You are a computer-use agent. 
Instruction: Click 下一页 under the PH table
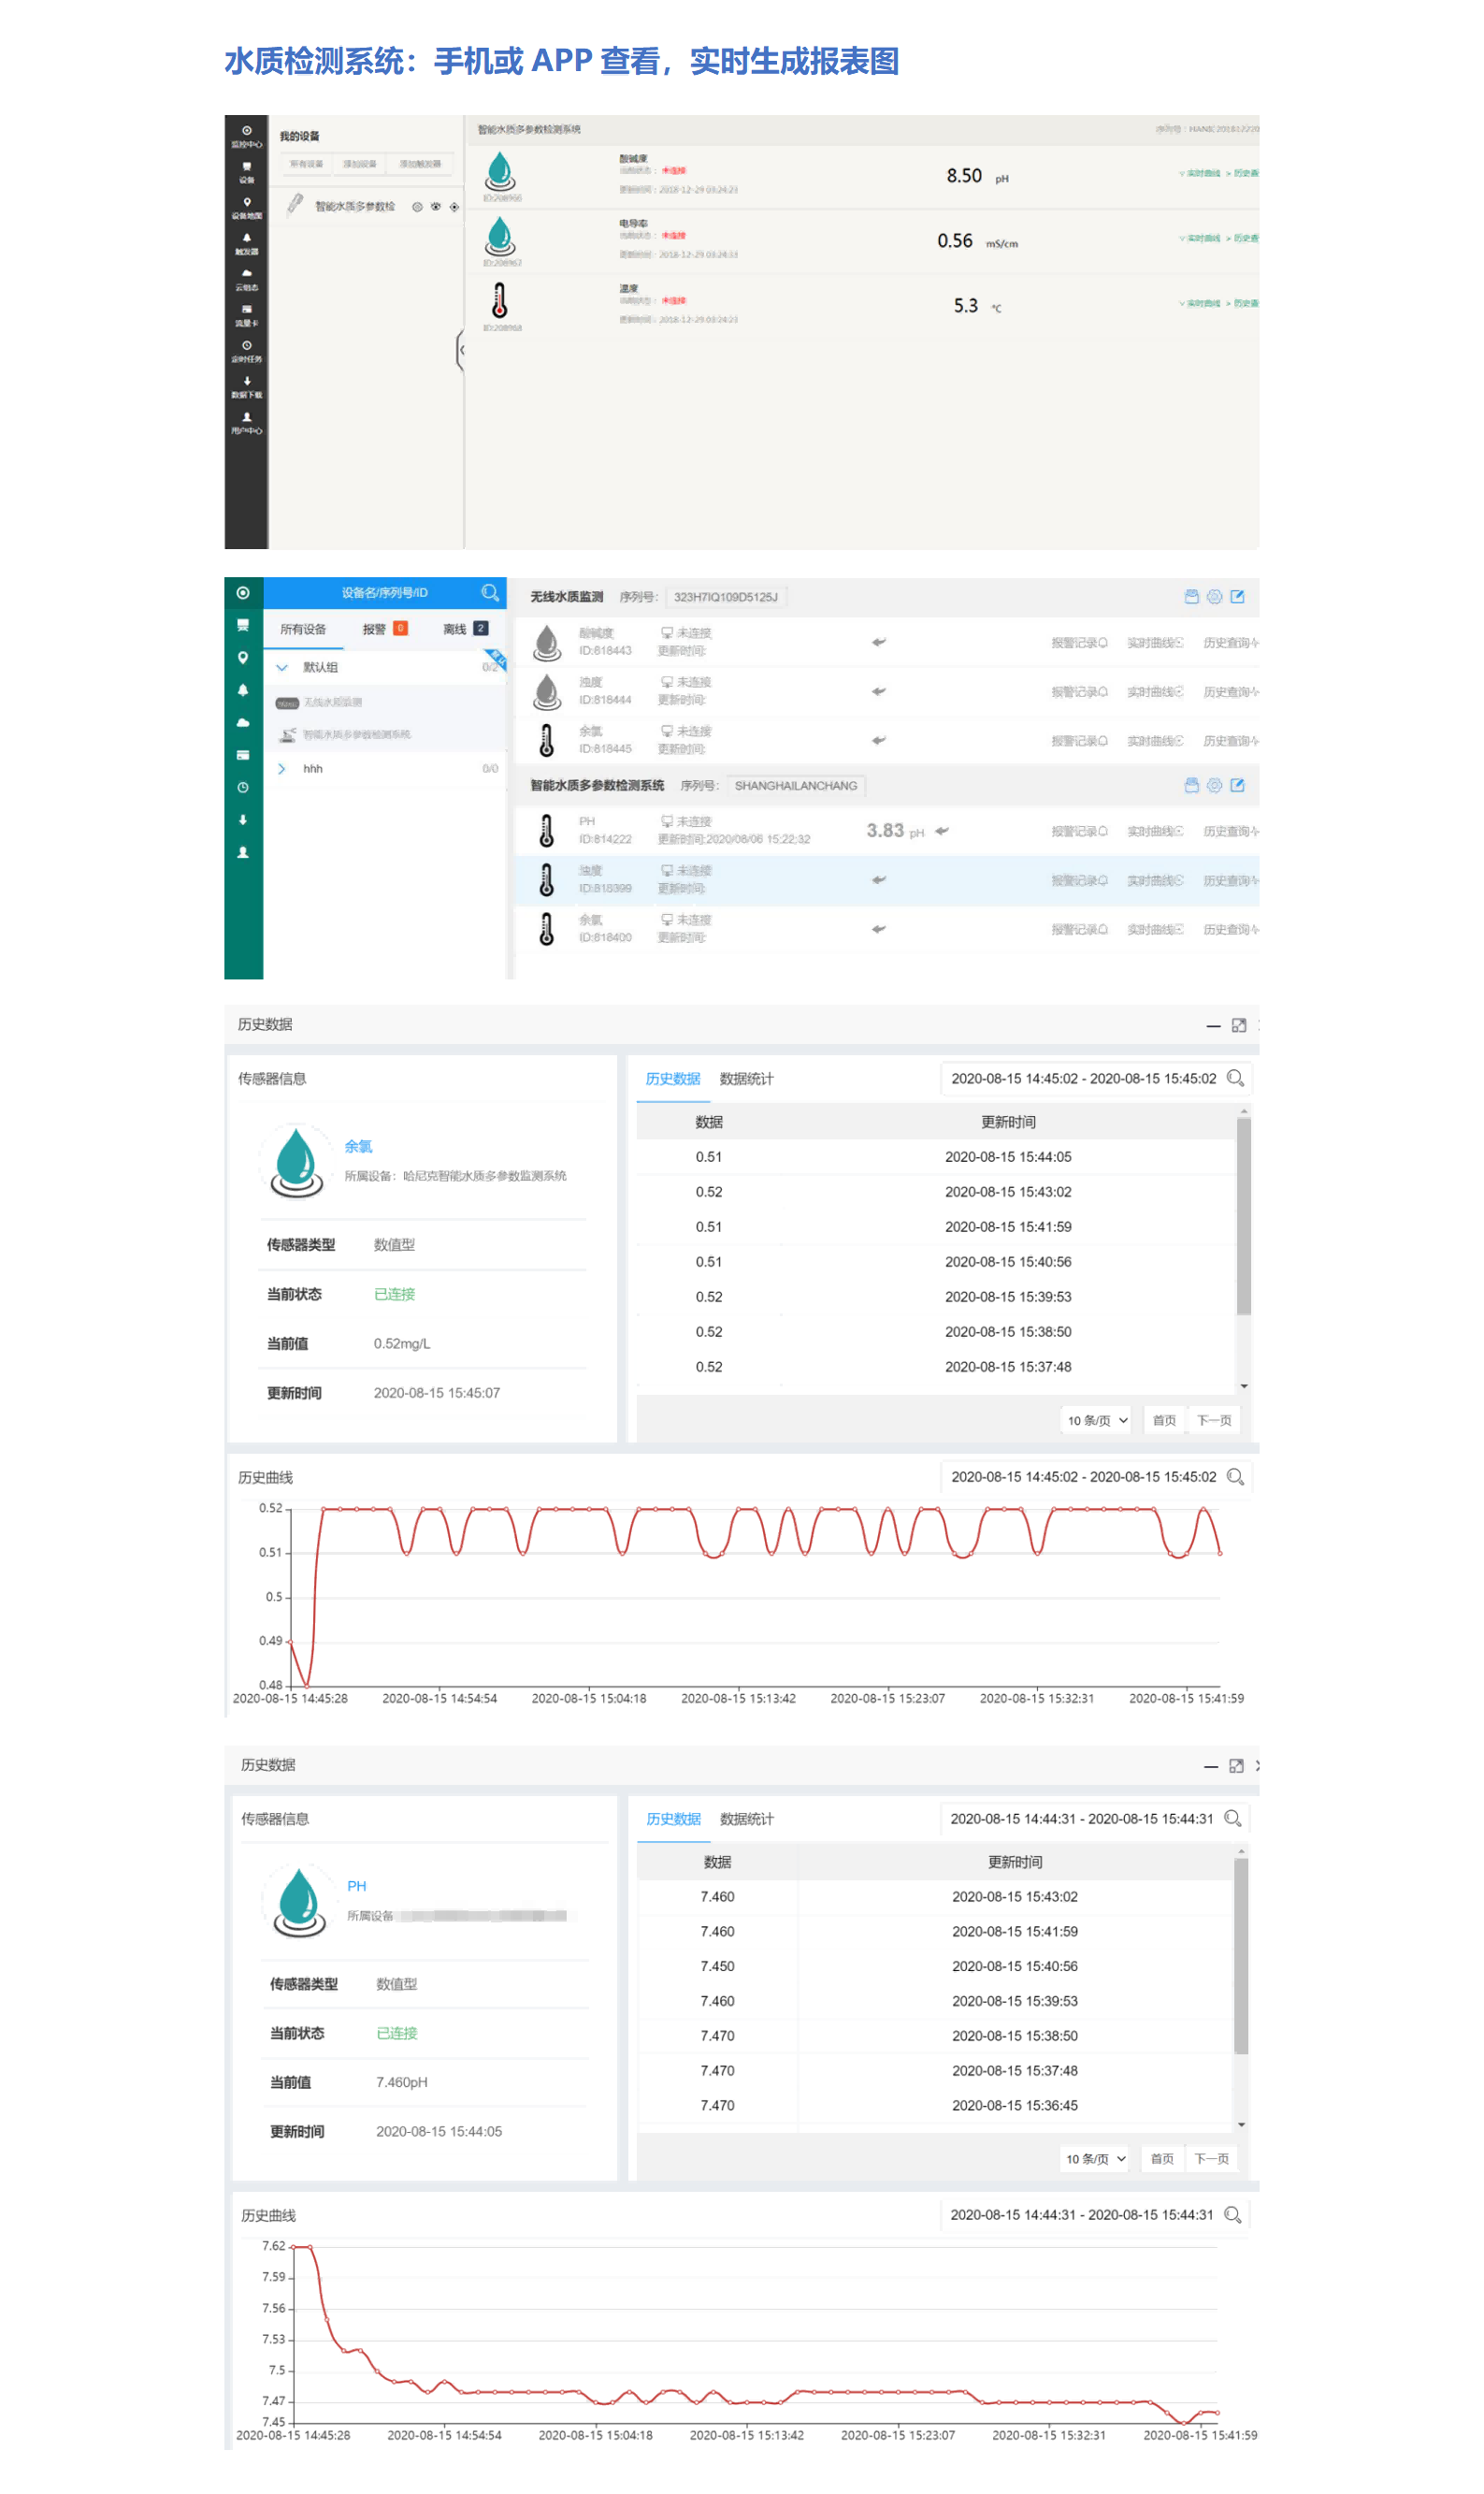1211,2158
